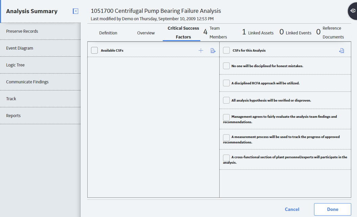Tick 'All analysis hypothesis will be verified' checkbox
The height and width of the screenshot is (217, 357).
(x=226, y=100)
